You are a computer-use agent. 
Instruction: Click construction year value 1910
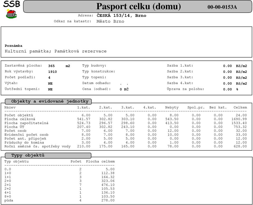[52, 72]
